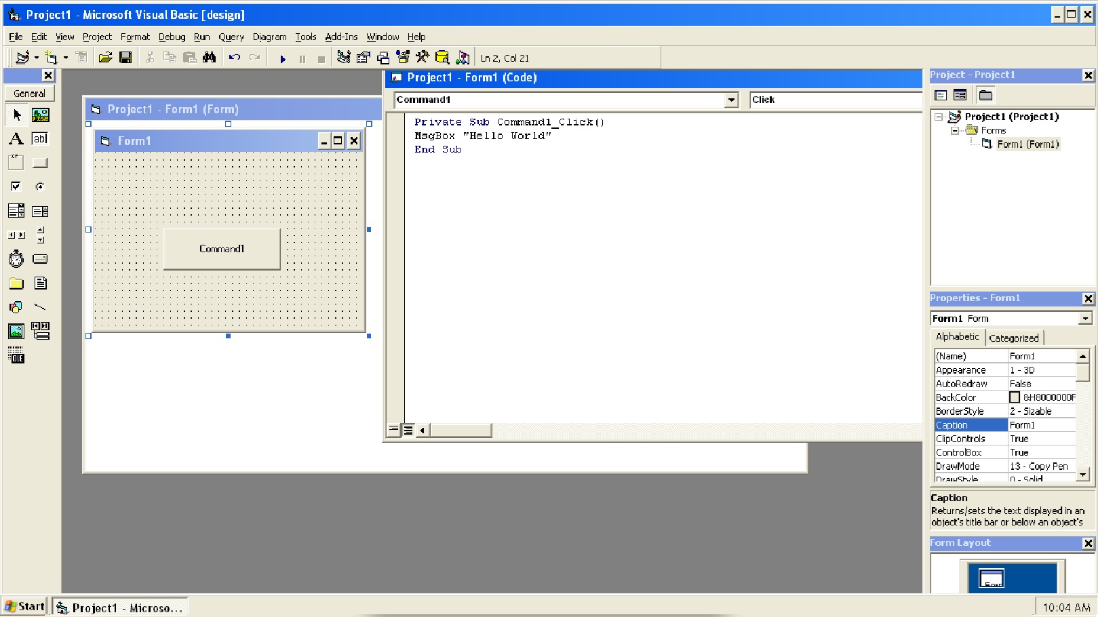The width and height of the screenshot is (1098, 617).
Task: Select the ListBox control in the toolbox
Action: tap(41, 211)
